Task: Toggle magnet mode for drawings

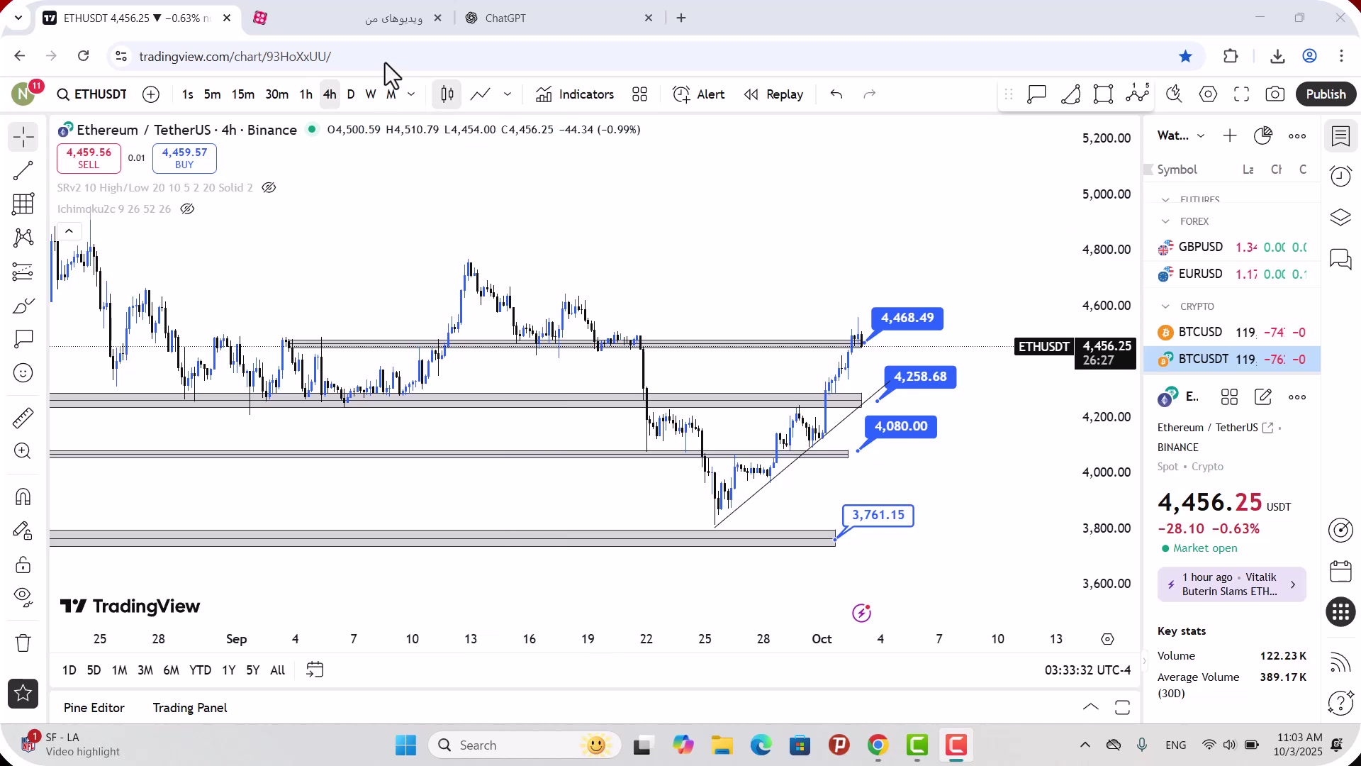Action: click(x=23, y=496)
